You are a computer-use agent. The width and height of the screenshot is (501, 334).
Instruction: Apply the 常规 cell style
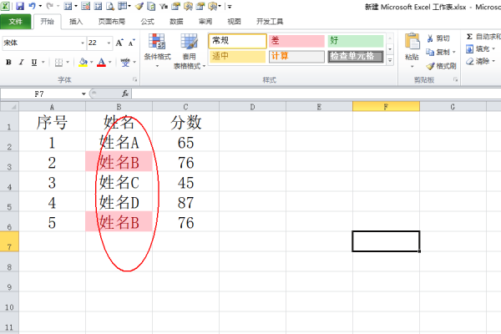click(237, 41)
